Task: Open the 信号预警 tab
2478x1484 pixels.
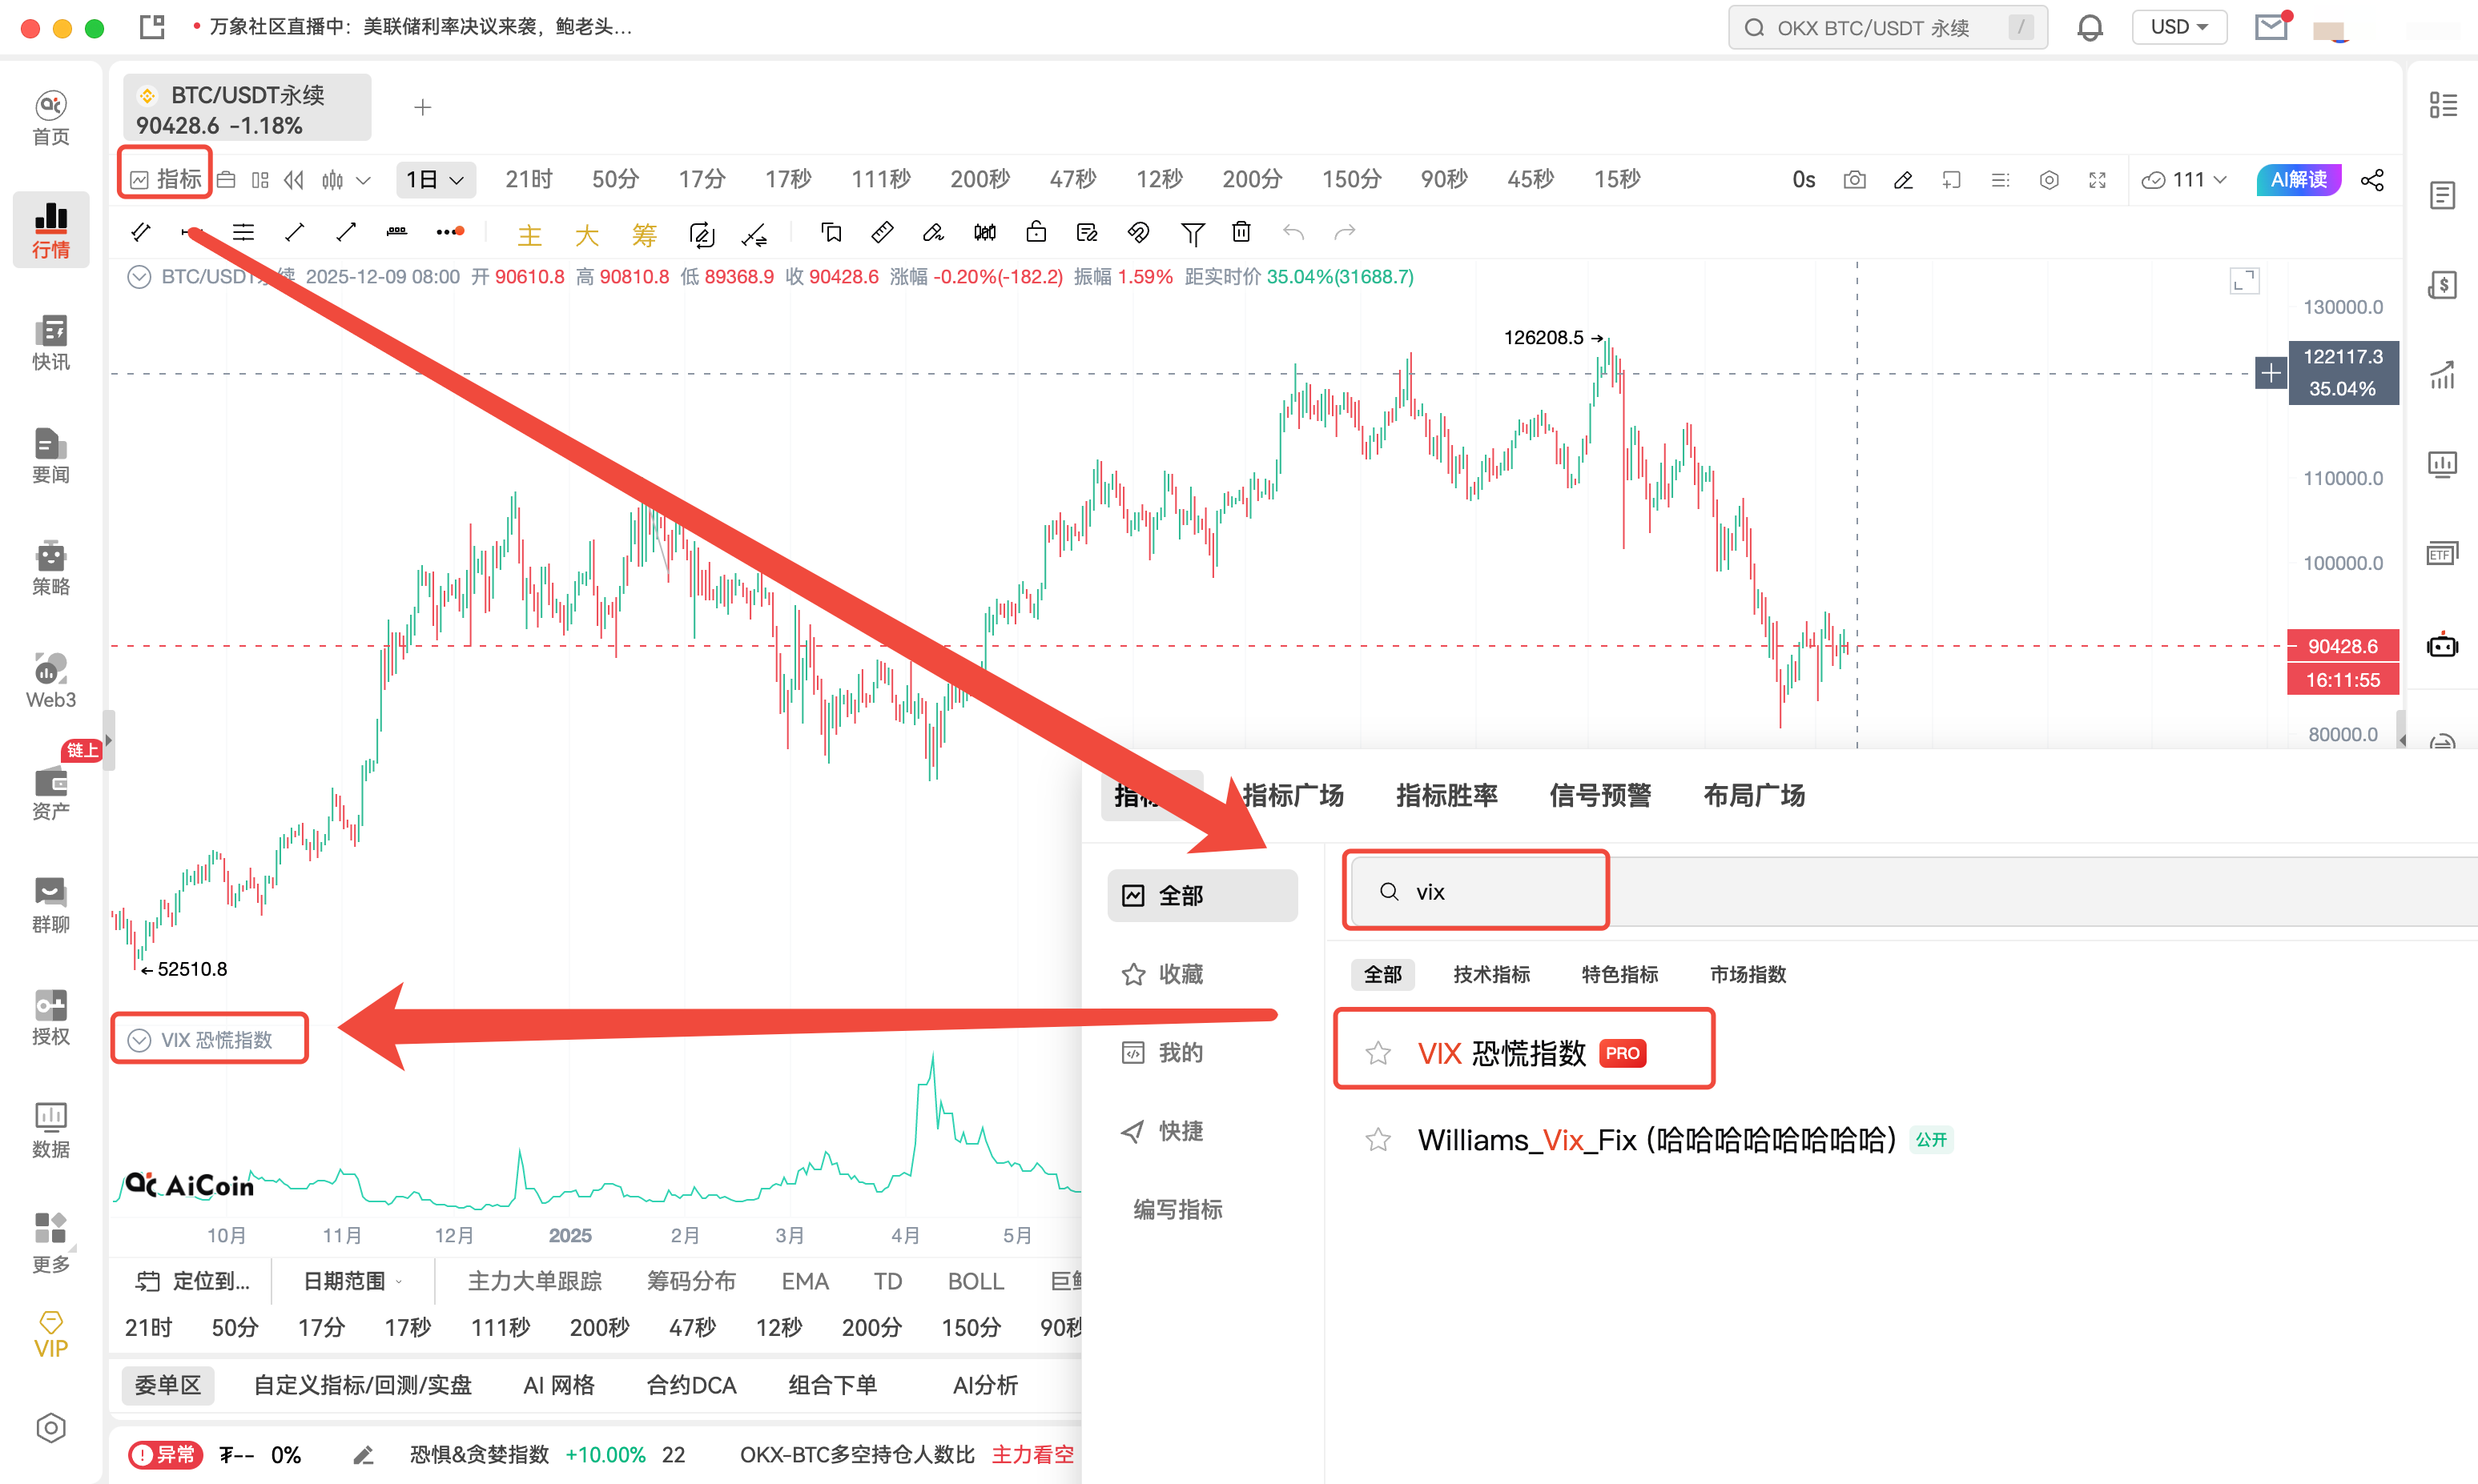Action: 1598,796
